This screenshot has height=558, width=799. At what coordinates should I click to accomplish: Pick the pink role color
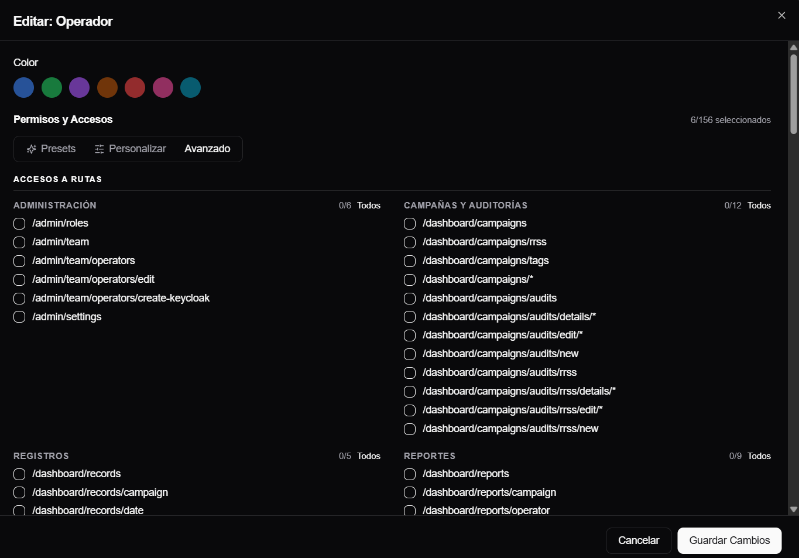click(163, 88)
